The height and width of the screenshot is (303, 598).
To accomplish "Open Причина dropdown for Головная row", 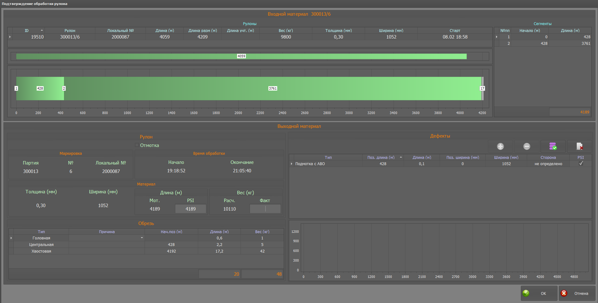I will click(142, 238).
